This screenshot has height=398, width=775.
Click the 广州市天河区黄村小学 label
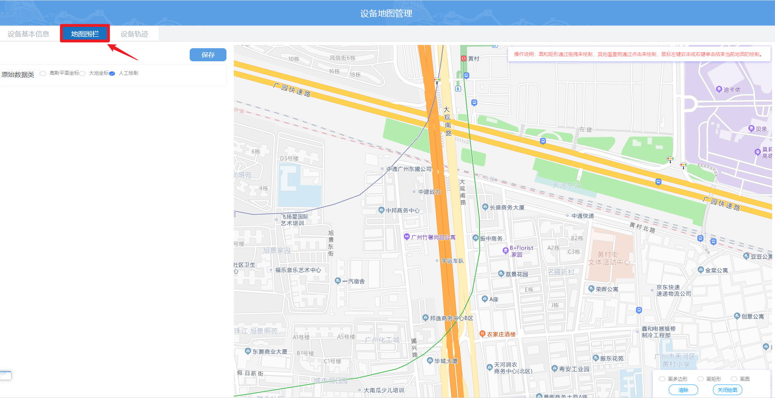pos(675,360)
